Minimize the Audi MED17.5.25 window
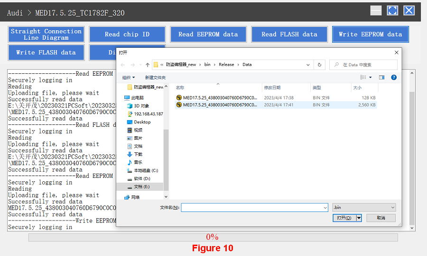This screenshot has height=256, width=427. [376, 10]
